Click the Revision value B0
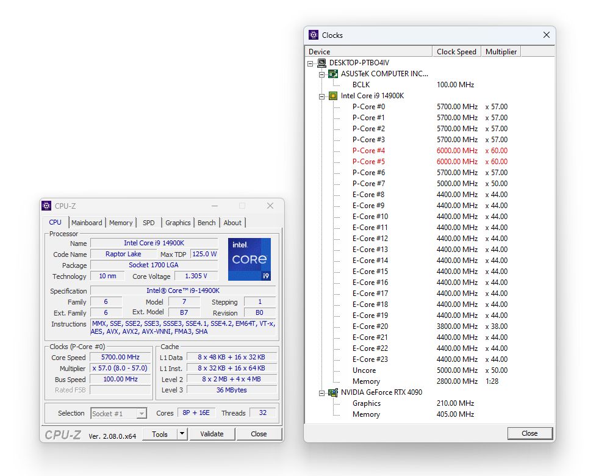This screenshot has height=476, width=610. (259, 312)
